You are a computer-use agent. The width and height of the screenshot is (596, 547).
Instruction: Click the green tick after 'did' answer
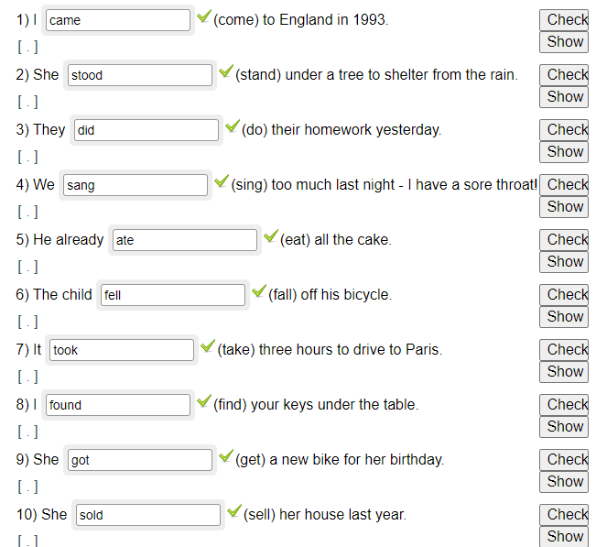[232, 127]
